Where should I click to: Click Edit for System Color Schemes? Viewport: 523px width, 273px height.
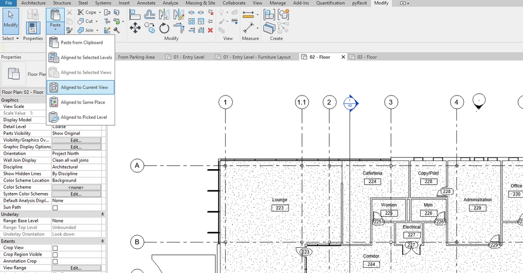pyautogui.click(x=76, y=194)
